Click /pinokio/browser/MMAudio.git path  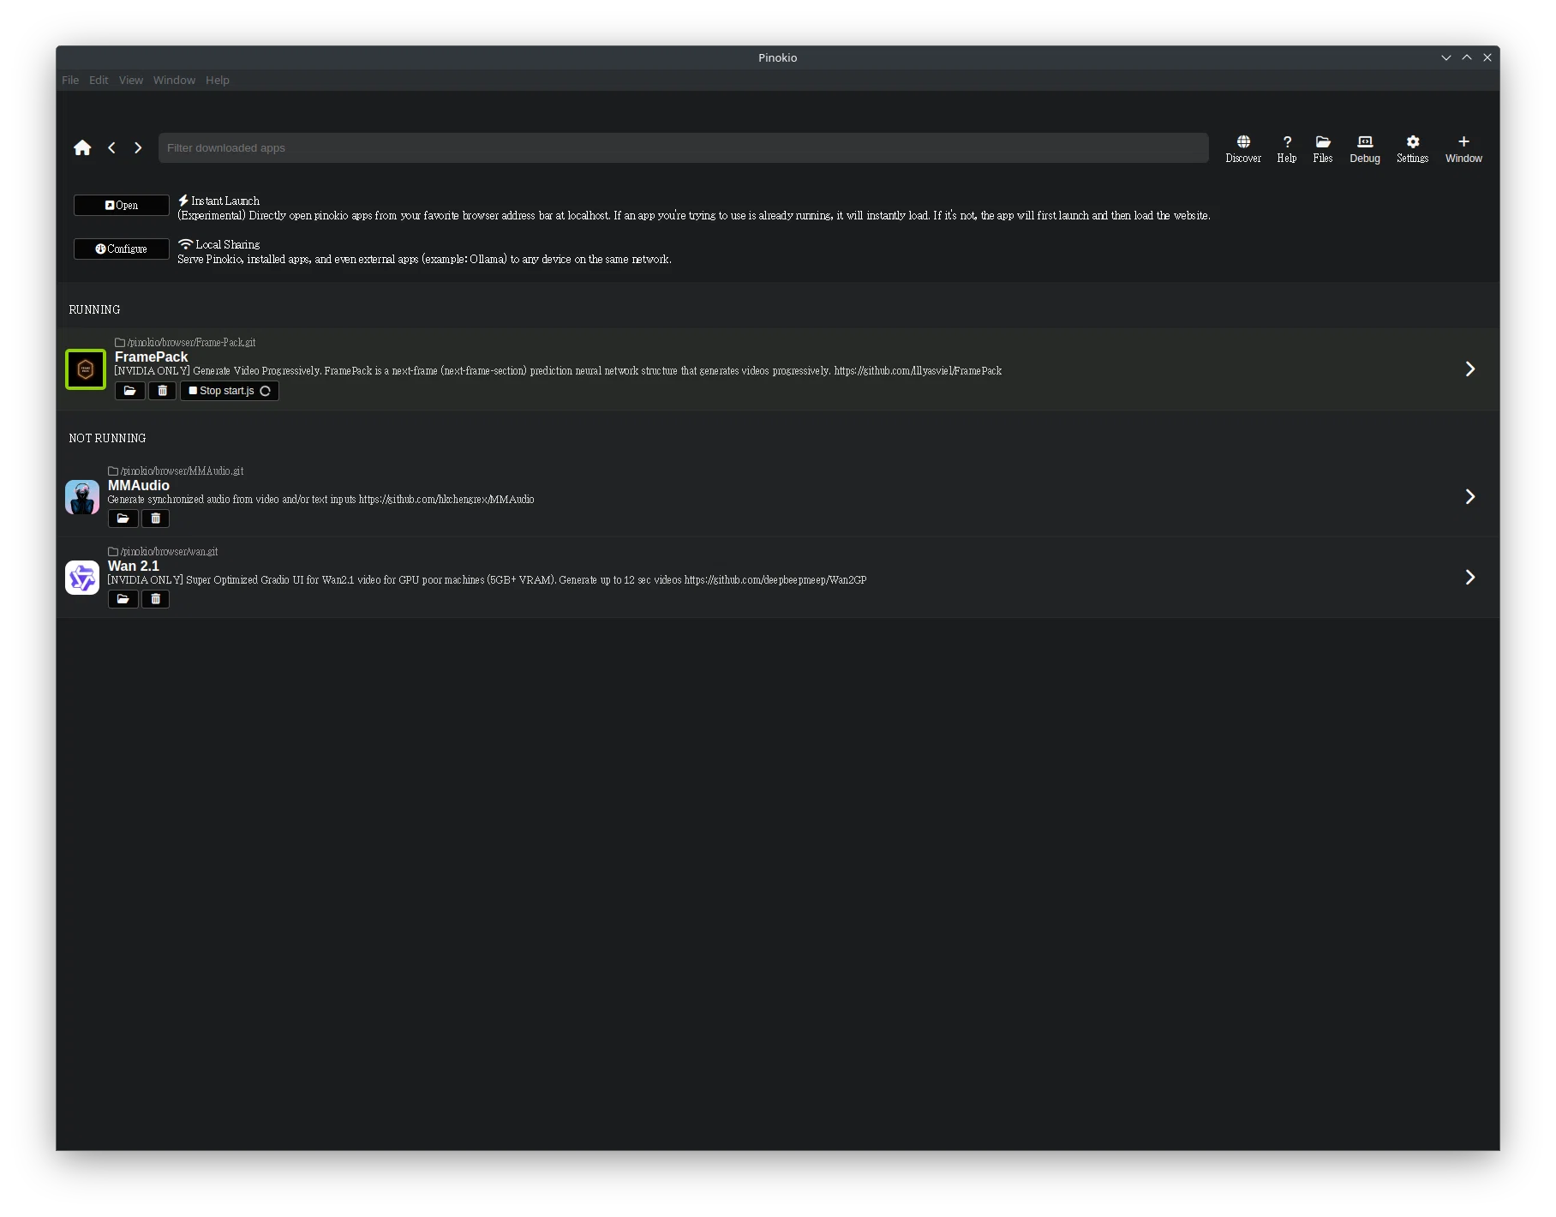click(x=182, y=471)
